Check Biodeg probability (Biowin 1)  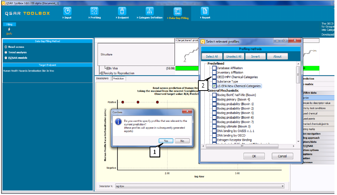click(214, 104)
